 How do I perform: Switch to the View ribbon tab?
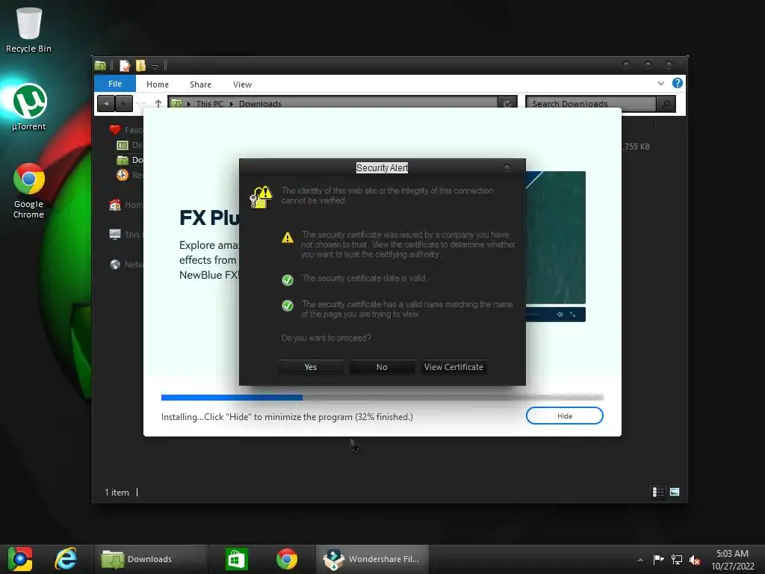tap(243, 84)
